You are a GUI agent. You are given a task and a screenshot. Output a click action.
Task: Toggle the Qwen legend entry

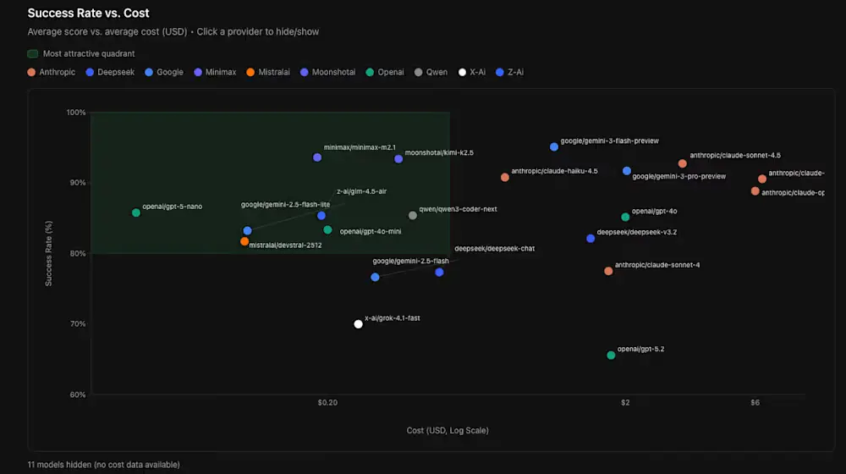(431, 72)
